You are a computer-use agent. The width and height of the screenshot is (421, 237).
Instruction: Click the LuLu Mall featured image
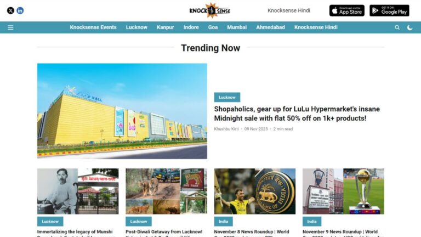pos(122,111)
